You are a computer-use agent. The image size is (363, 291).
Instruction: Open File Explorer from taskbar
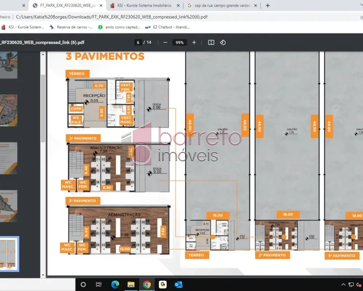(x=131, y=284)
